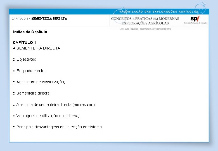Click 'CONCEITOS E PRÁTICAS EM MODERNAS EXPLORAÇÕES AGRÍCOLAS' title
The width and height of the screenshot is (218, 151).
[145, 21]
